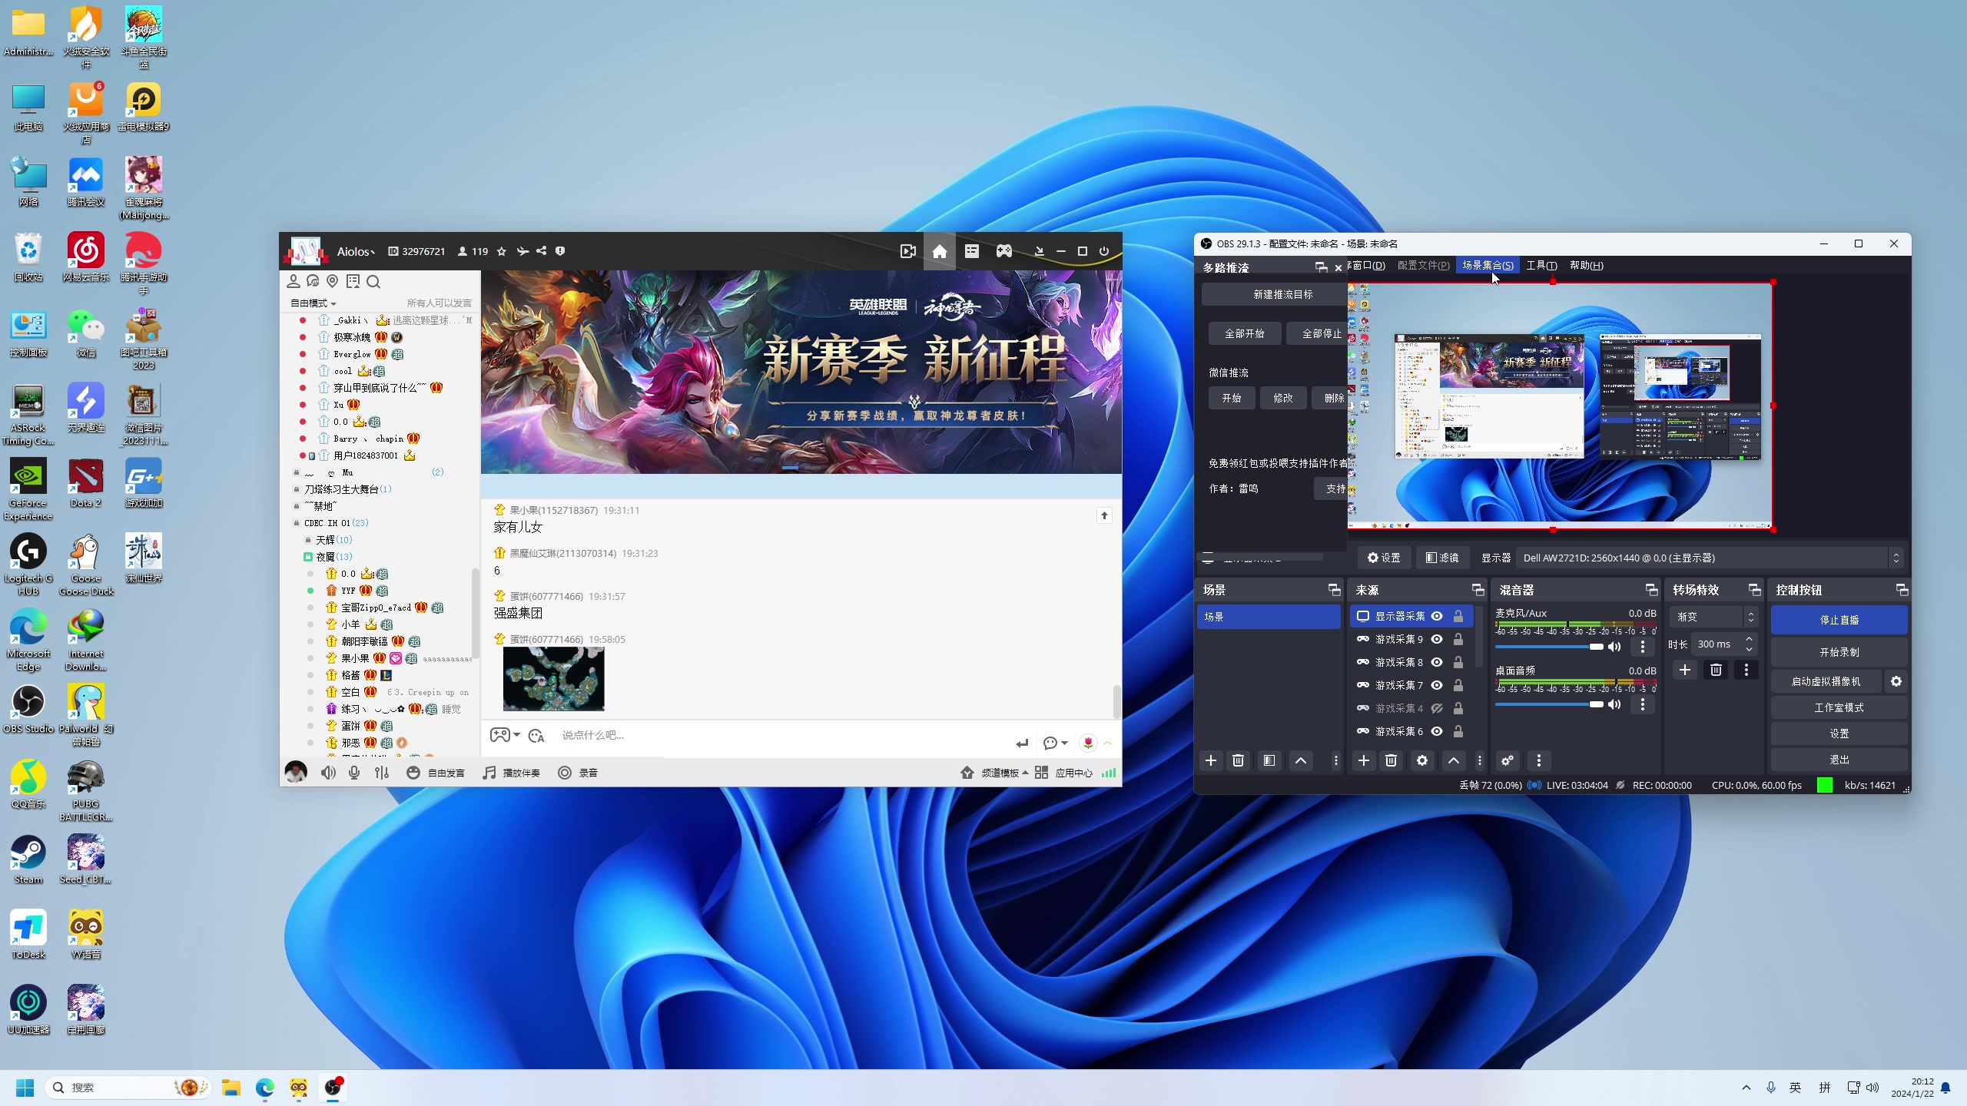Open the 场景集合(S) menu
The height and width of the screenshot is (1106, 1967).
[x=1488, y=265]
